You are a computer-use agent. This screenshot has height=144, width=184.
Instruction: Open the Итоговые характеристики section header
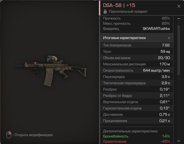(137, 38)
